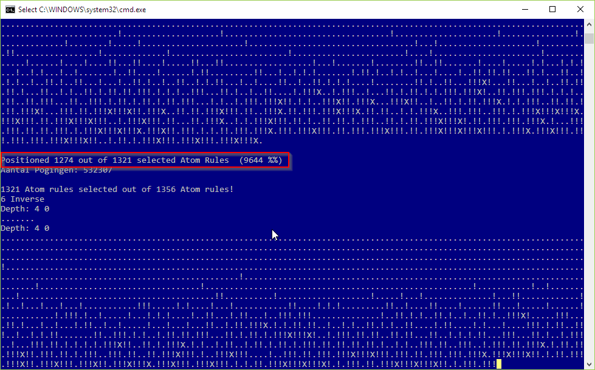Click the first 'Depth: 4 0' line

coord(25,209)
